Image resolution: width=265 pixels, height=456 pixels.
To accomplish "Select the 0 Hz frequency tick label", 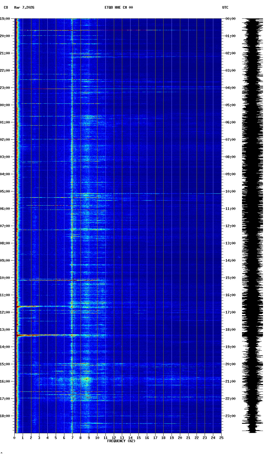I will 14,438.
